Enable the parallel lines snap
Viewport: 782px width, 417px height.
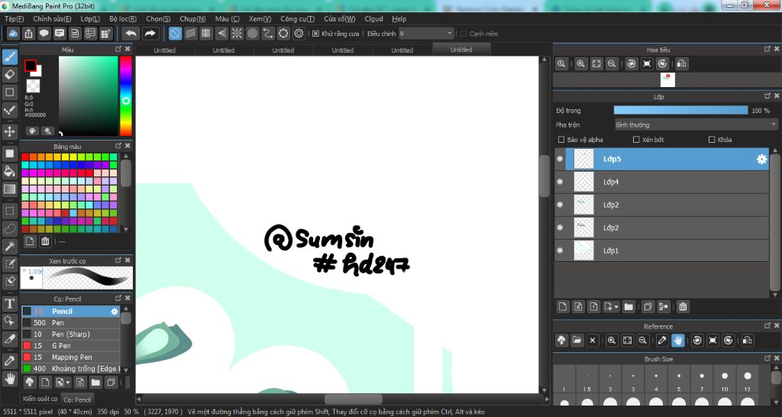190,34
